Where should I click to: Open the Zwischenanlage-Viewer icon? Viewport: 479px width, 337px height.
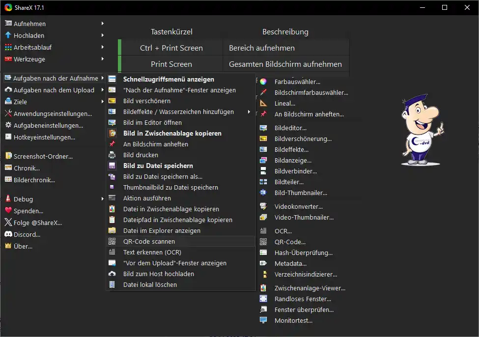click(263, 288)
